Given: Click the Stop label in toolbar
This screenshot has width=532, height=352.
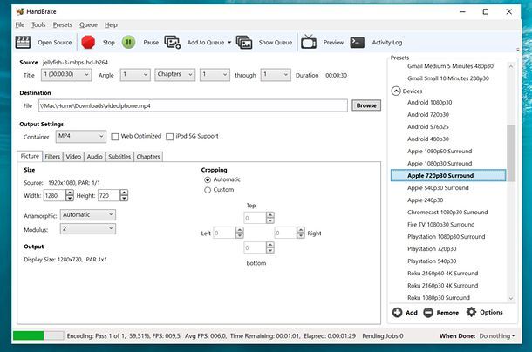Looking at the screenshot, I should click(108, 43).
